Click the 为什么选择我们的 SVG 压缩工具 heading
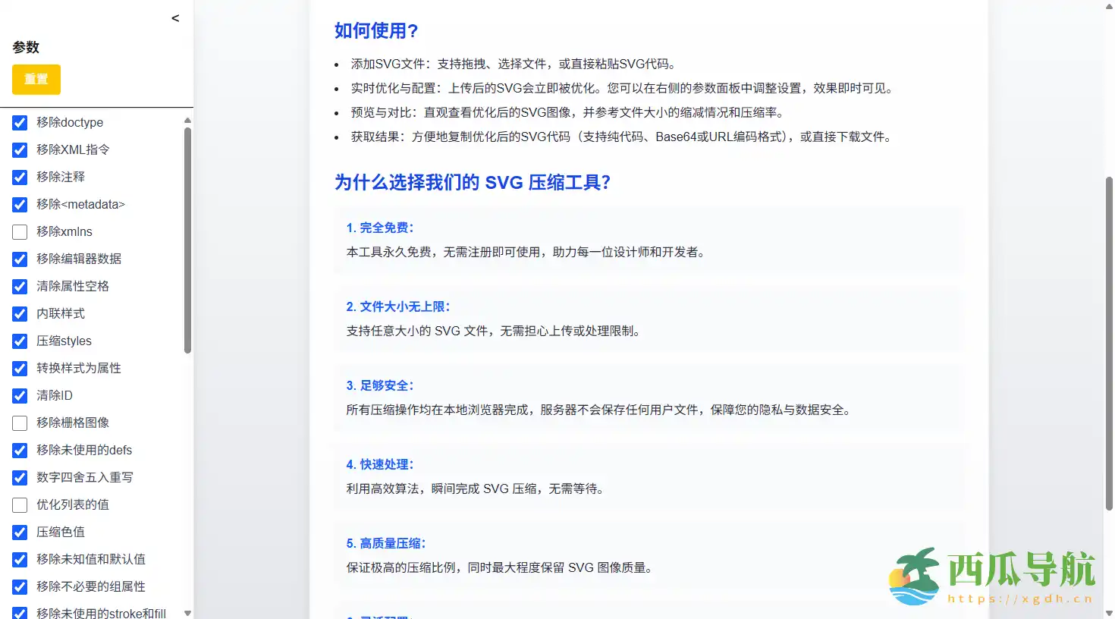Image resolution: width=1115 pixels, height=619 pixels. [x=473, y=183]
